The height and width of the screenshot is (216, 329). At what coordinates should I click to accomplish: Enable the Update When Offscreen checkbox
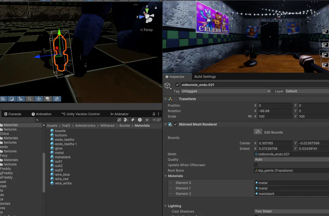point(256,165)
